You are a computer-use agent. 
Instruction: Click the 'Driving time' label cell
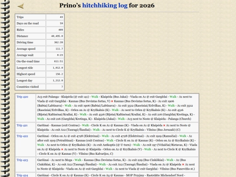click(31, 42)
